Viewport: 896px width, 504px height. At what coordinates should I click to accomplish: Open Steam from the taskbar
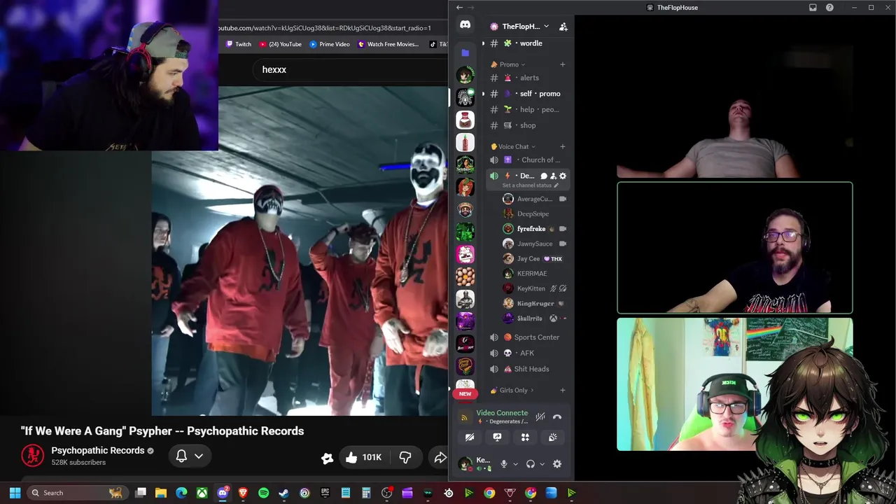coord(283,493)
